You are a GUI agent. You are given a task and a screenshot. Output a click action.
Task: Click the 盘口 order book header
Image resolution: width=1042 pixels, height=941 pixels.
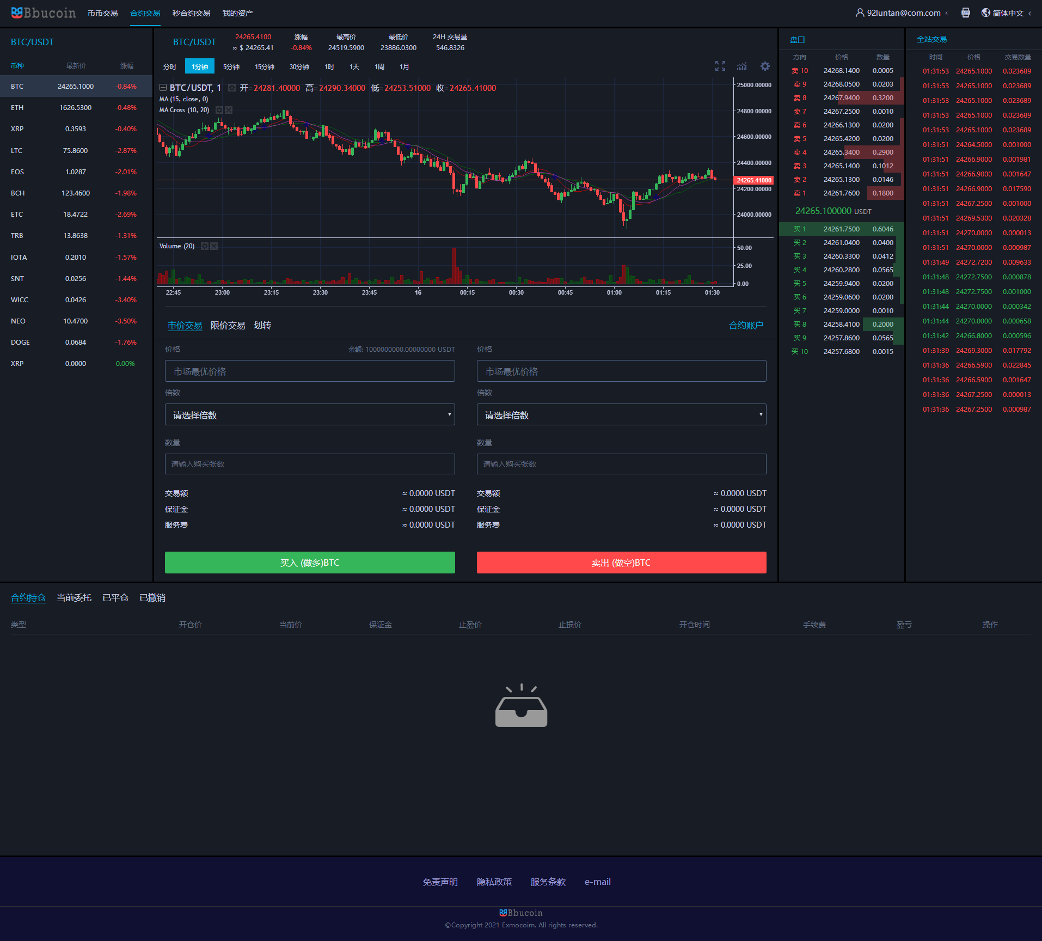(x=797, y=40)
